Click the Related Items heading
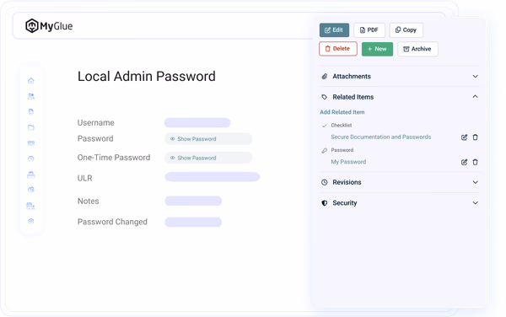The width and height of the screenshot is (506, 317). (353, 97)
